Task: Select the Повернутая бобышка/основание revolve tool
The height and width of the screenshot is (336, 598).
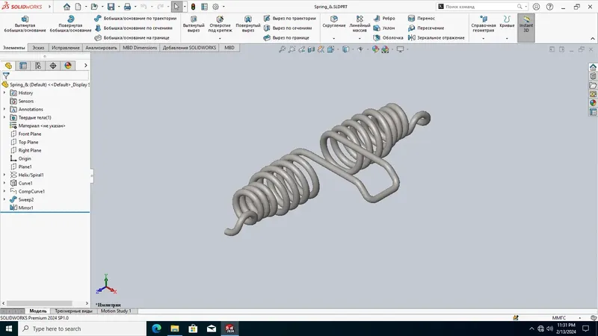Action: [70, 24]
